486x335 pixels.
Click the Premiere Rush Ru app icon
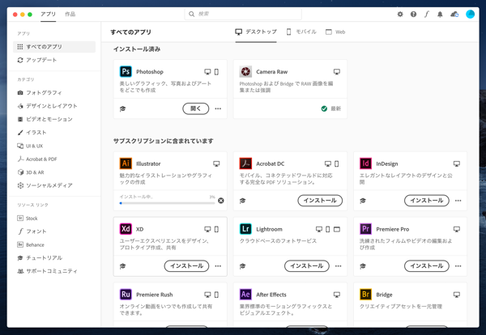pos(126,295)
